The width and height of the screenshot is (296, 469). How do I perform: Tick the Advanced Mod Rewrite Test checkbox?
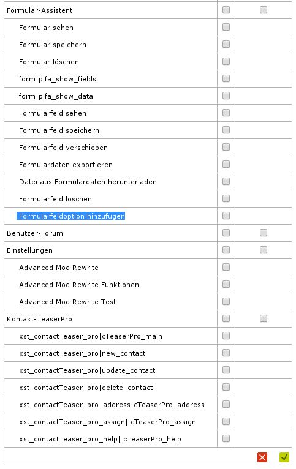coord(226,301)
